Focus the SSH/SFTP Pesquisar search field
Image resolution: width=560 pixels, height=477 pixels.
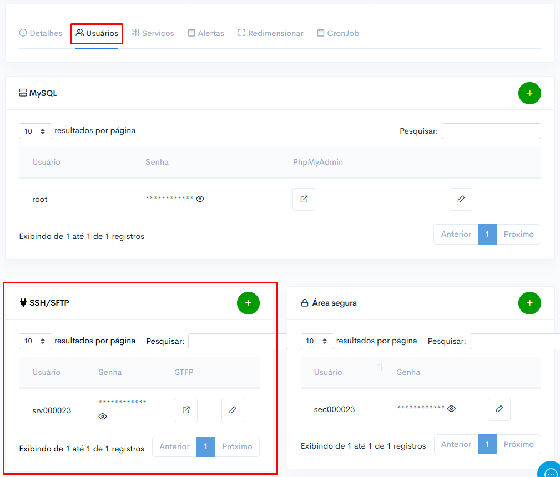(x=238, y=341)
